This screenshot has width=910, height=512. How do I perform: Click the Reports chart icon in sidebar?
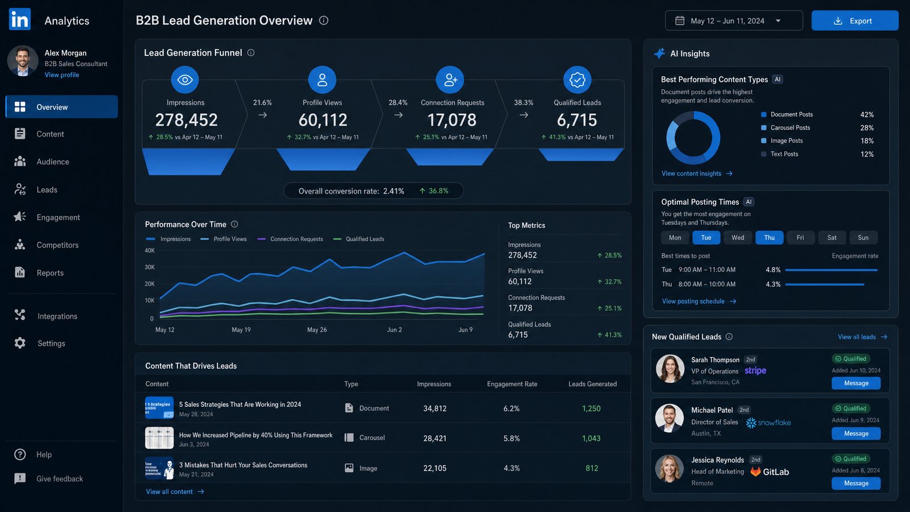pyautogui.click(x=20, y=272)
